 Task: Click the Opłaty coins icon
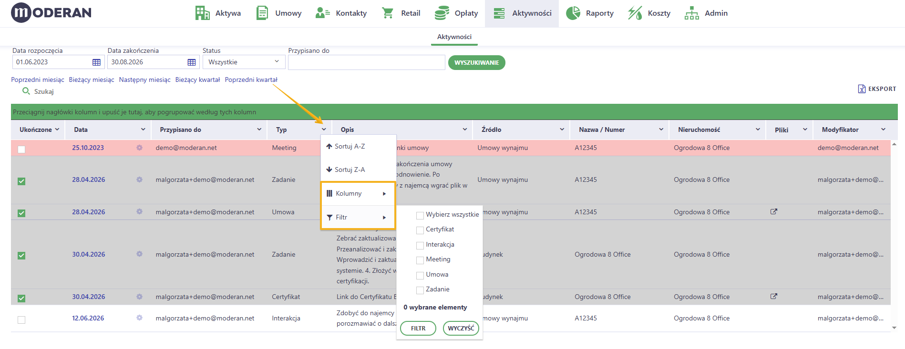pyautogui.click(x=442, y=13)
